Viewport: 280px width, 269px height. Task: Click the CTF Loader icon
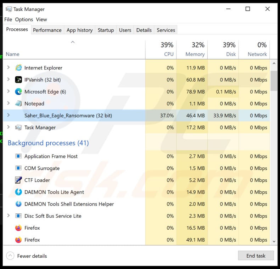18,180
